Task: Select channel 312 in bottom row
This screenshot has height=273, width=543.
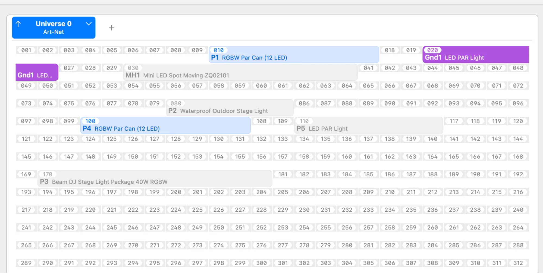Action: (x=518, y=263)
